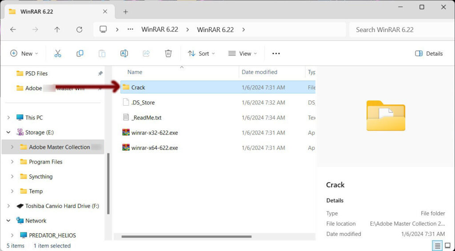Click the Rename icon in toolbar
Image resolution: width=455 pixels, height=251 pixels.
point(124,53)
